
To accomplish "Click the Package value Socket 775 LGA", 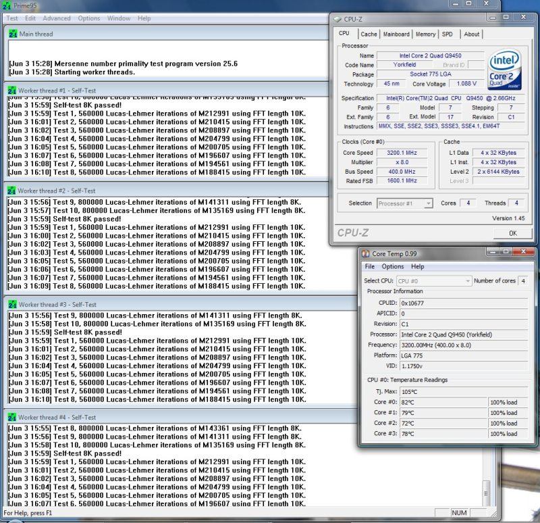I will (431, 74).
